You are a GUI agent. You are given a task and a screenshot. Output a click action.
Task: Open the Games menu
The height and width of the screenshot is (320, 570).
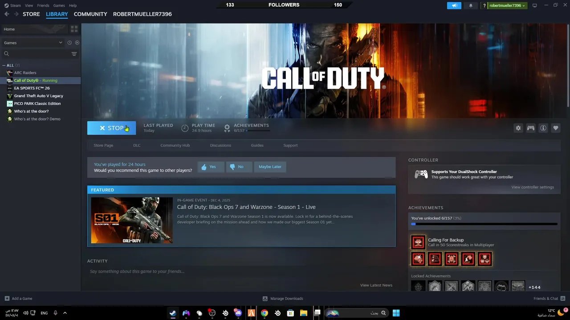(x=59, y=5)
